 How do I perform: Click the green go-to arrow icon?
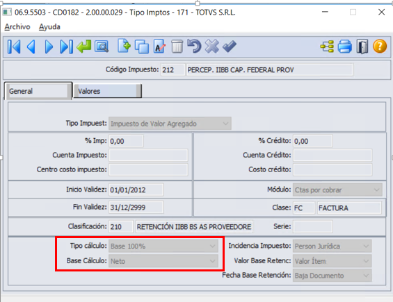coord(84,47)
